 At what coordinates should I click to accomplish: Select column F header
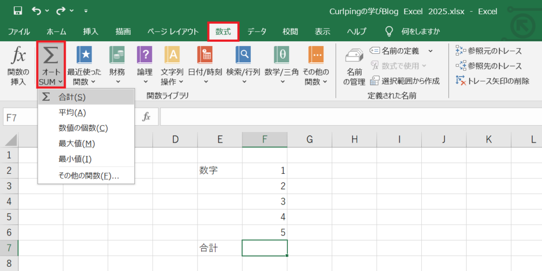click(x=265, y=139)
